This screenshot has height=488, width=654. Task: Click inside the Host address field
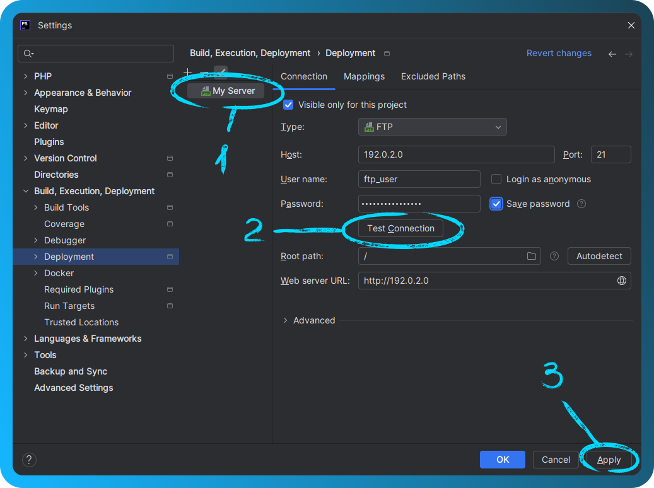(x=456, y=154)
